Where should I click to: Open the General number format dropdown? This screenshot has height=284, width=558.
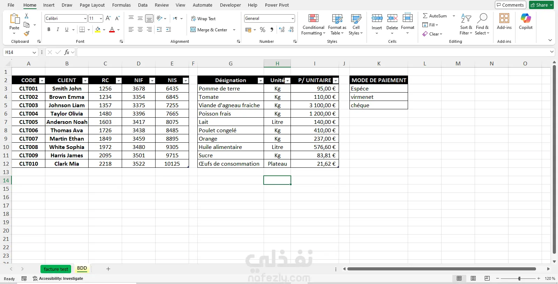click(293, 18)
